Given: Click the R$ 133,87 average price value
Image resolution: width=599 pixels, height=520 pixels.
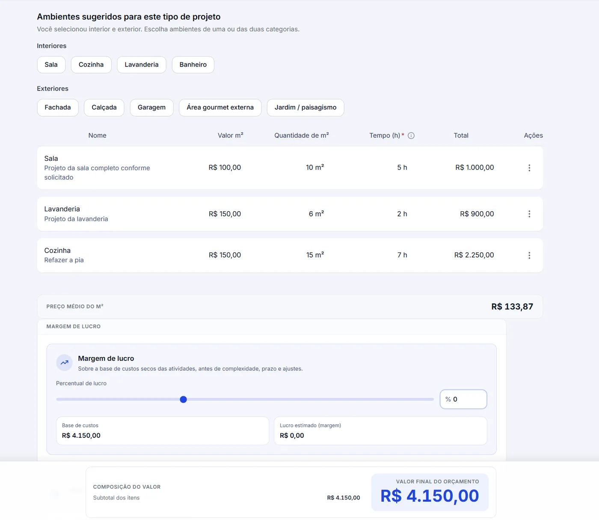Looking at the screenshot, I should [x=512, y=307].
